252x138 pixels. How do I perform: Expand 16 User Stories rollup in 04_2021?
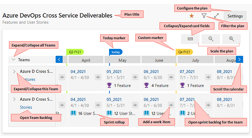pos(84,113)
